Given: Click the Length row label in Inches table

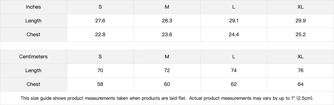Looking at the screenshot, I should (x=33, y=21).
